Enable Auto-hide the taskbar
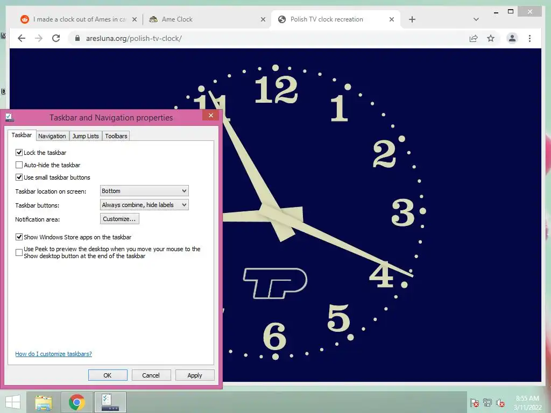 19,165
